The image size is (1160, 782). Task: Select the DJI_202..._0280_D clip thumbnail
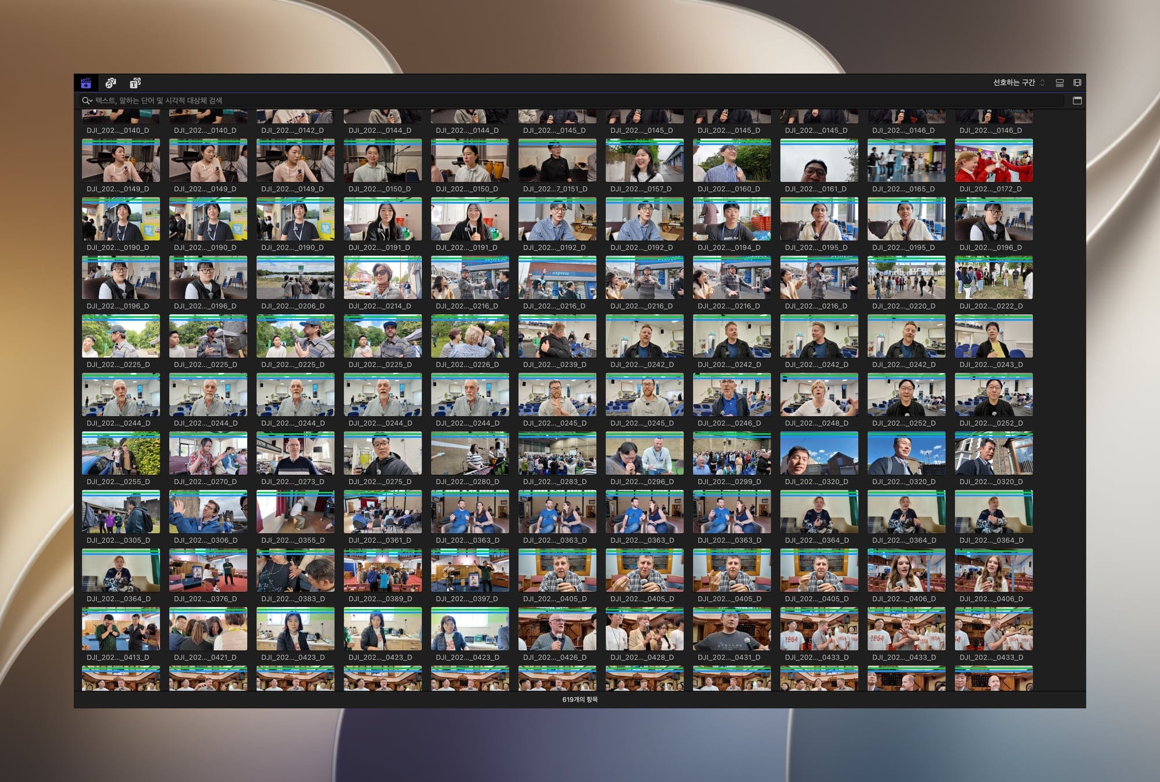(x=470, y=453)
